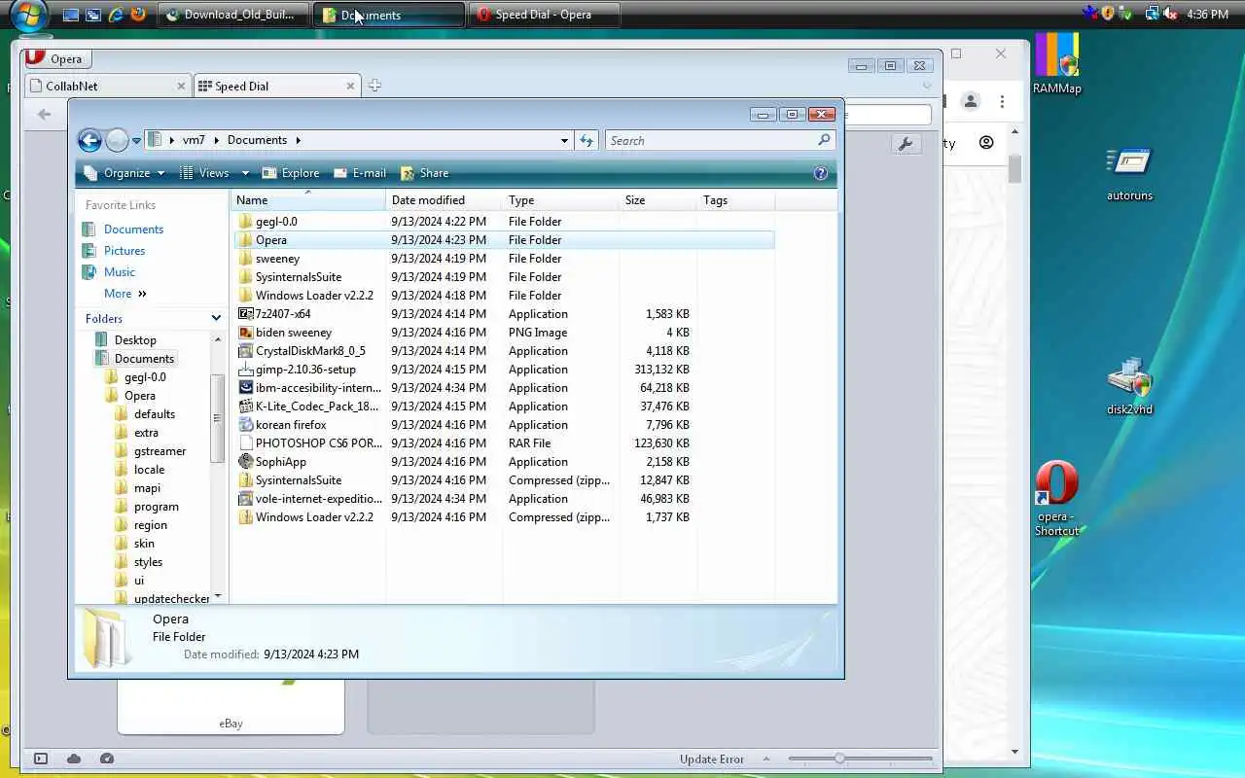1245x778 pixels.
Task: Open the recent pages dropdown arrow
Action: click(x=136, y=141)
